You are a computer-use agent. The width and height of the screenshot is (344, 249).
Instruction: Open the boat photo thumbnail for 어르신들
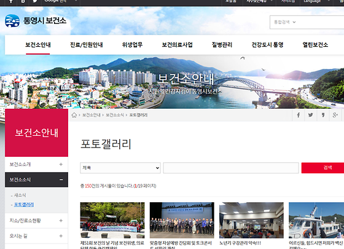(x=316, y=220)
